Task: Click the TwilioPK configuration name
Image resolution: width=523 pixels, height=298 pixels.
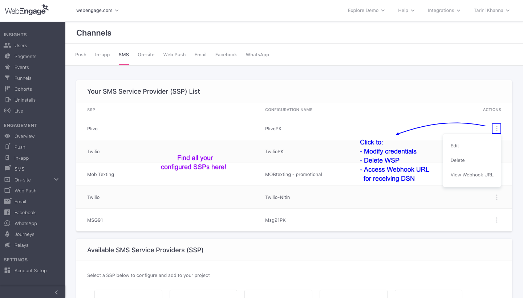Action: pyautogui.click(x=274, y=151)
